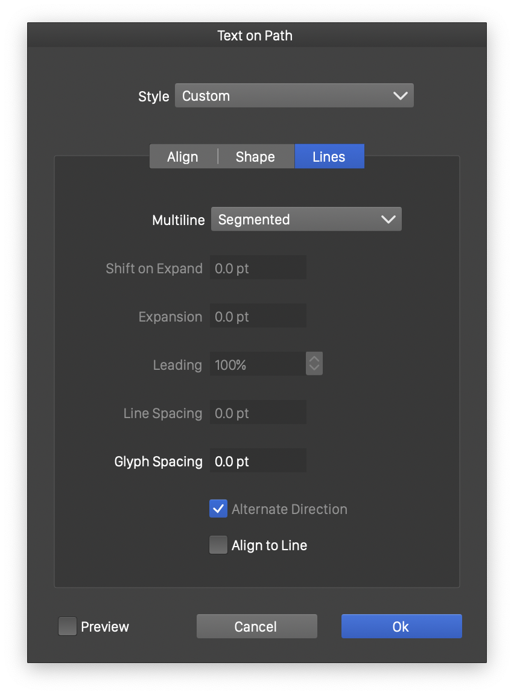Expand the Multiline Segmented dropdown
Image resolution: width=514 pixels, height=695 pixels.
(x=306, y=220)
